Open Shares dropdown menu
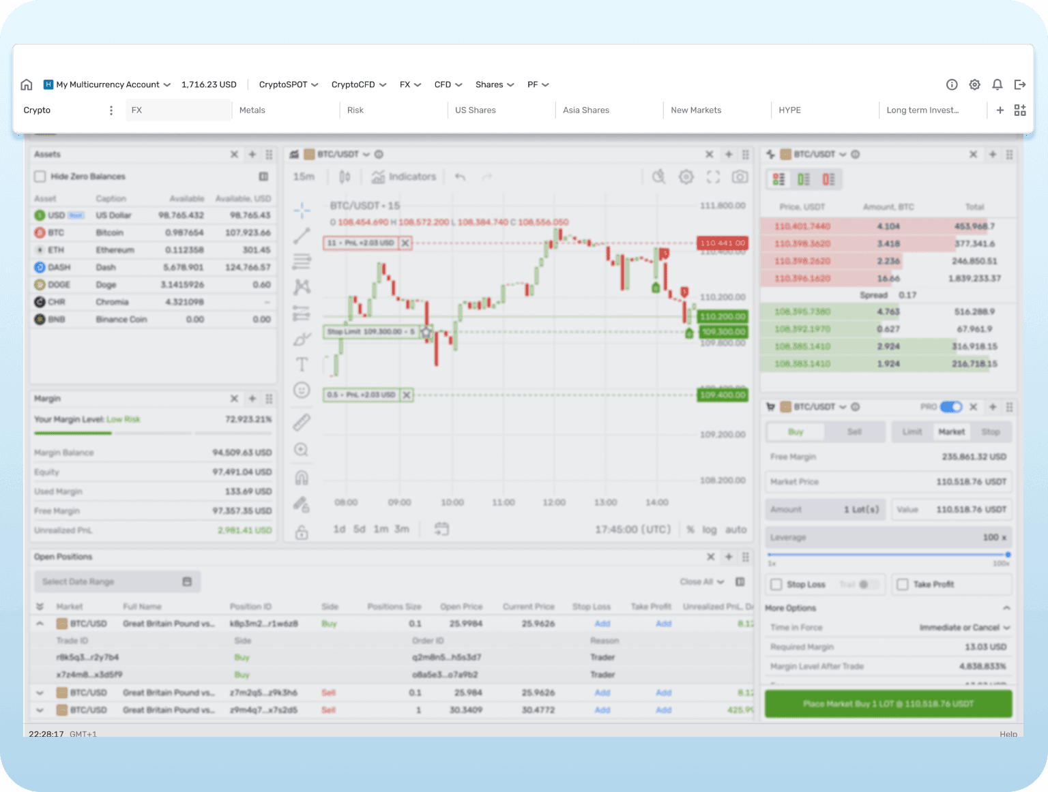This screenshot has height=792, width=1048. pos(495,85)
